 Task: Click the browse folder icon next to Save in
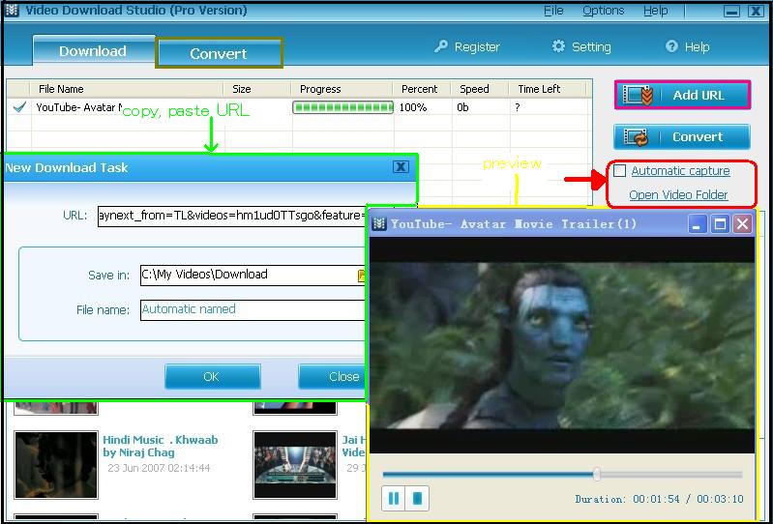(x=362, y=276)
